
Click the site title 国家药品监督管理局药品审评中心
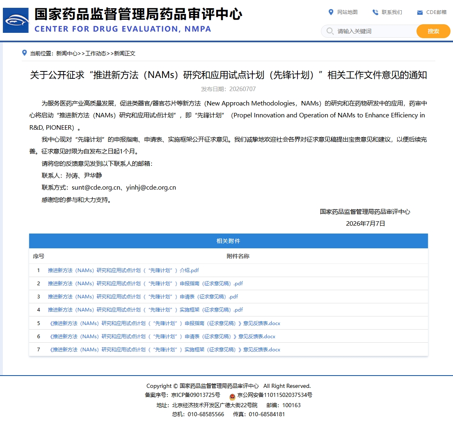[138, 14]
